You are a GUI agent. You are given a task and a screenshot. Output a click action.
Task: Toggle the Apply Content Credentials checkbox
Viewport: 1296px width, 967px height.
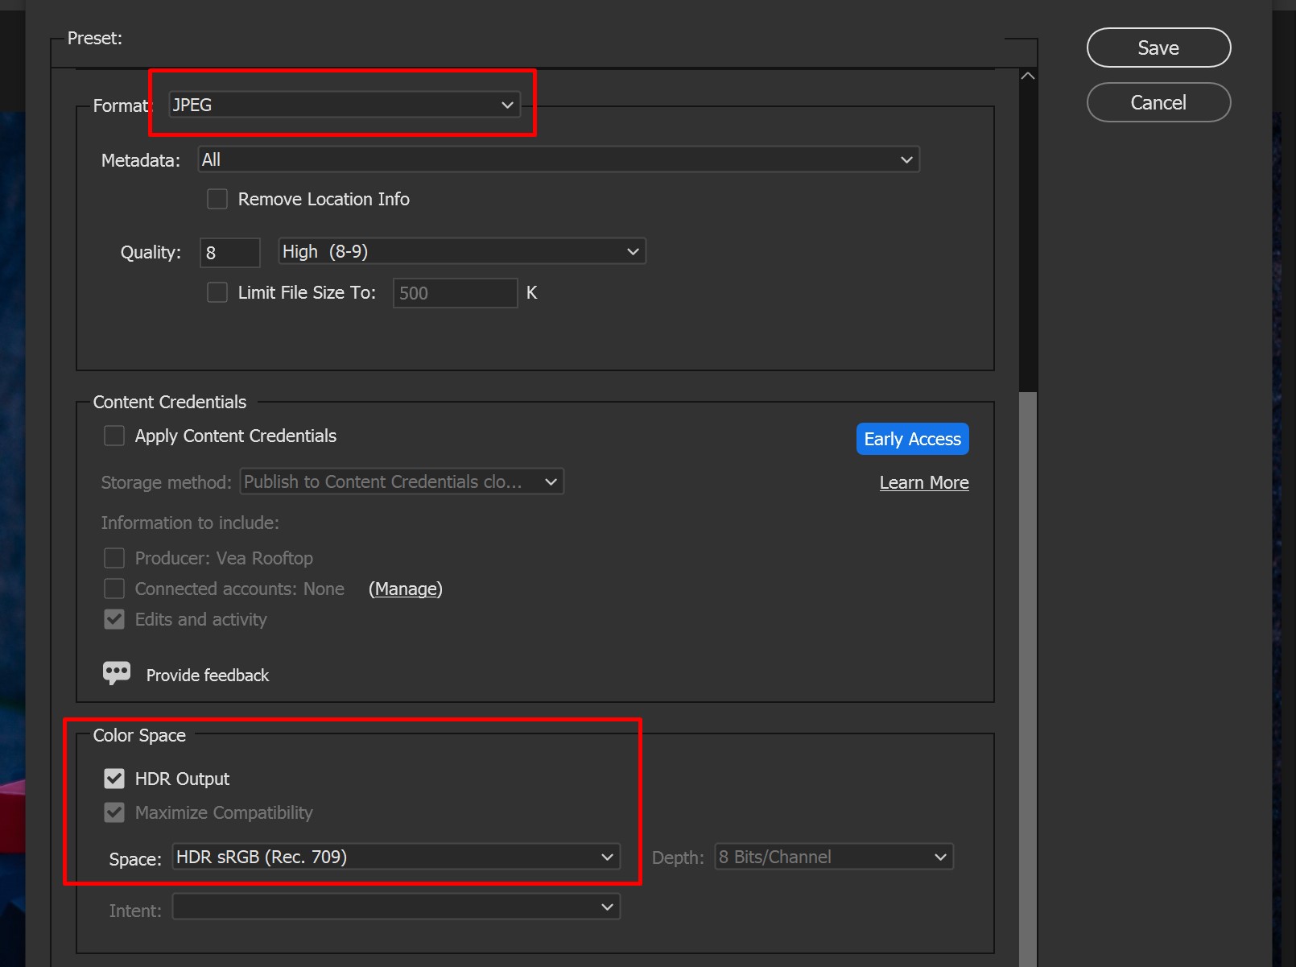point(114,436)
